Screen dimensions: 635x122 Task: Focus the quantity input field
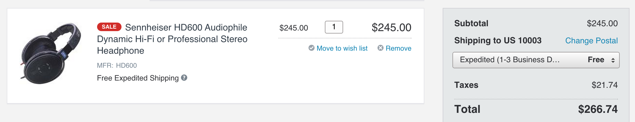(334, 27)
